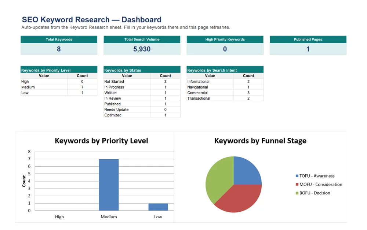Select the 'Published' status row
The width and height of the screenshot is (367, 230).
point(142,104)
